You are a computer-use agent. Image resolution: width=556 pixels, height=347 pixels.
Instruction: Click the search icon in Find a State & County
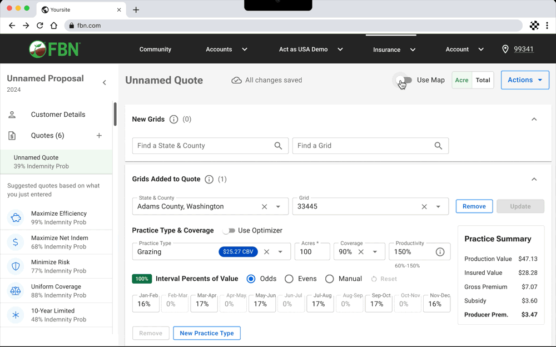tap(279, 146)
